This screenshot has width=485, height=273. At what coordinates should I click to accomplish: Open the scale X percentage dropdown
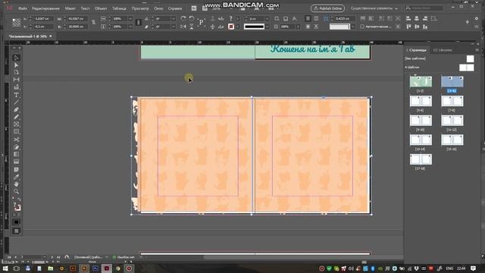[130, 19]
